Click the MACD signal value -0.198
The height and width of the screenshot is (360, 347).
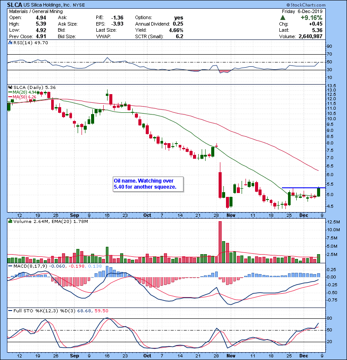(77, 266)
